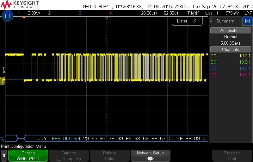Screen dimensions: 253x162
Task: Click the Summary panel tab
Action: [x=225, y=21]
